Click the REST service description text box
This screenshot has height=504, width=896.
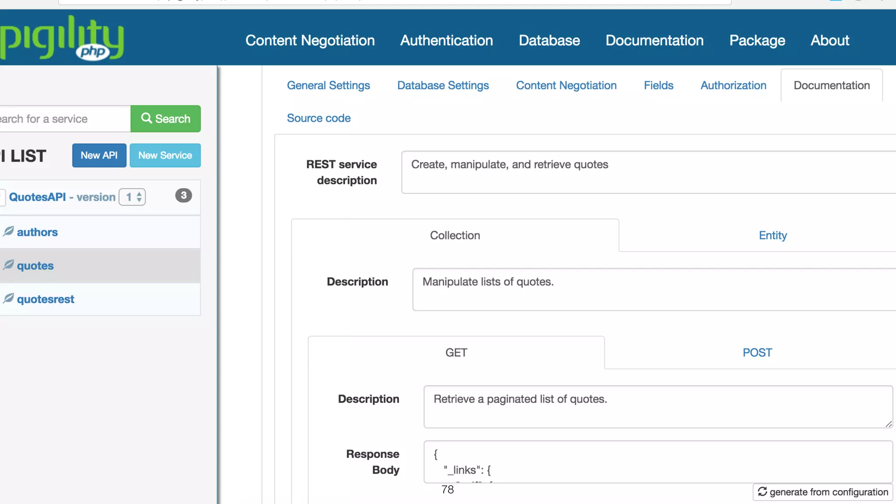(x=647, y=172)
